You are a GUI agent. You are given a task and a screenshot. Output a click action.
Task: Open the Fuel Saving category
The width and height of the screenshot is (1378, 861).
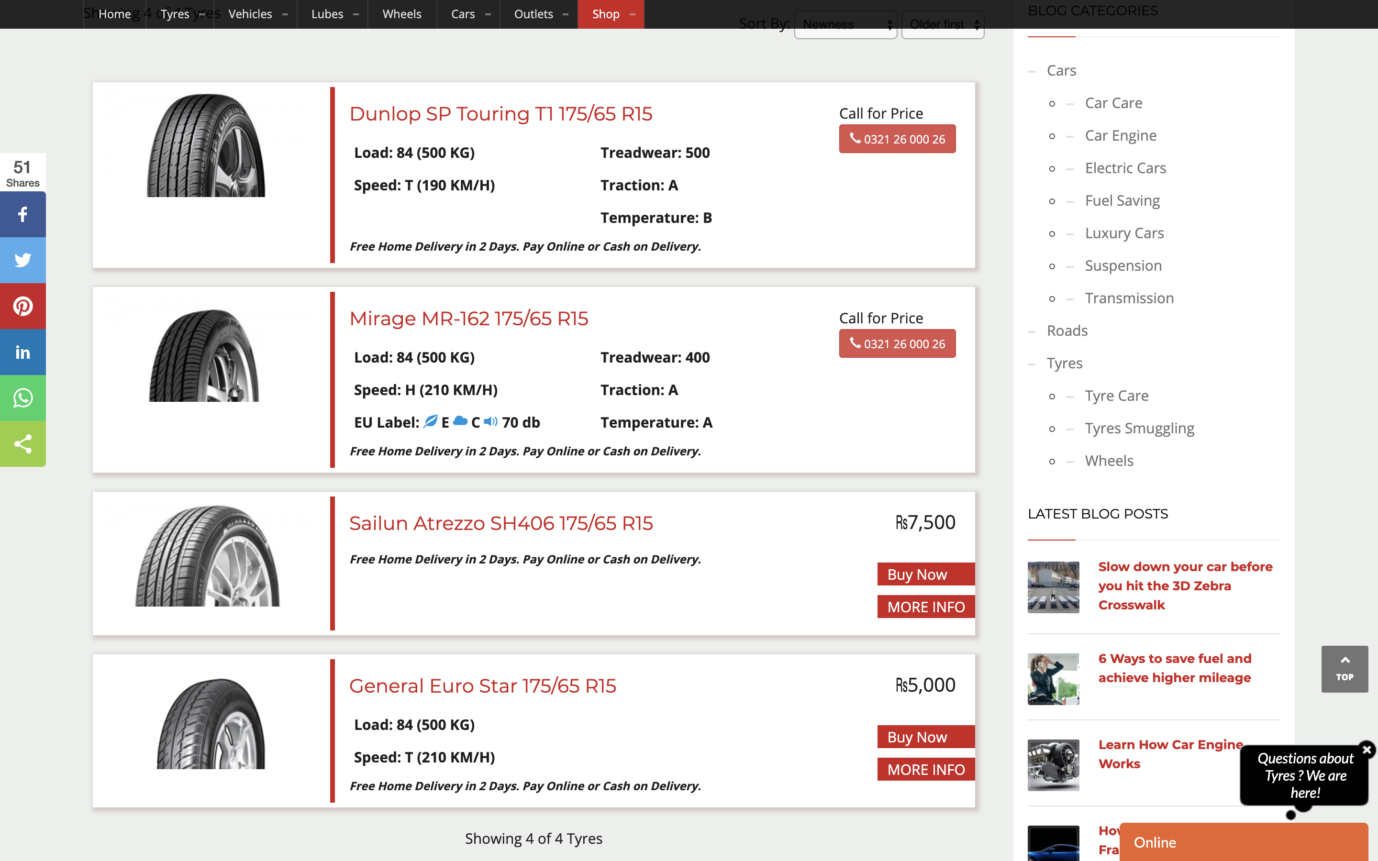tap(1122, 200)
